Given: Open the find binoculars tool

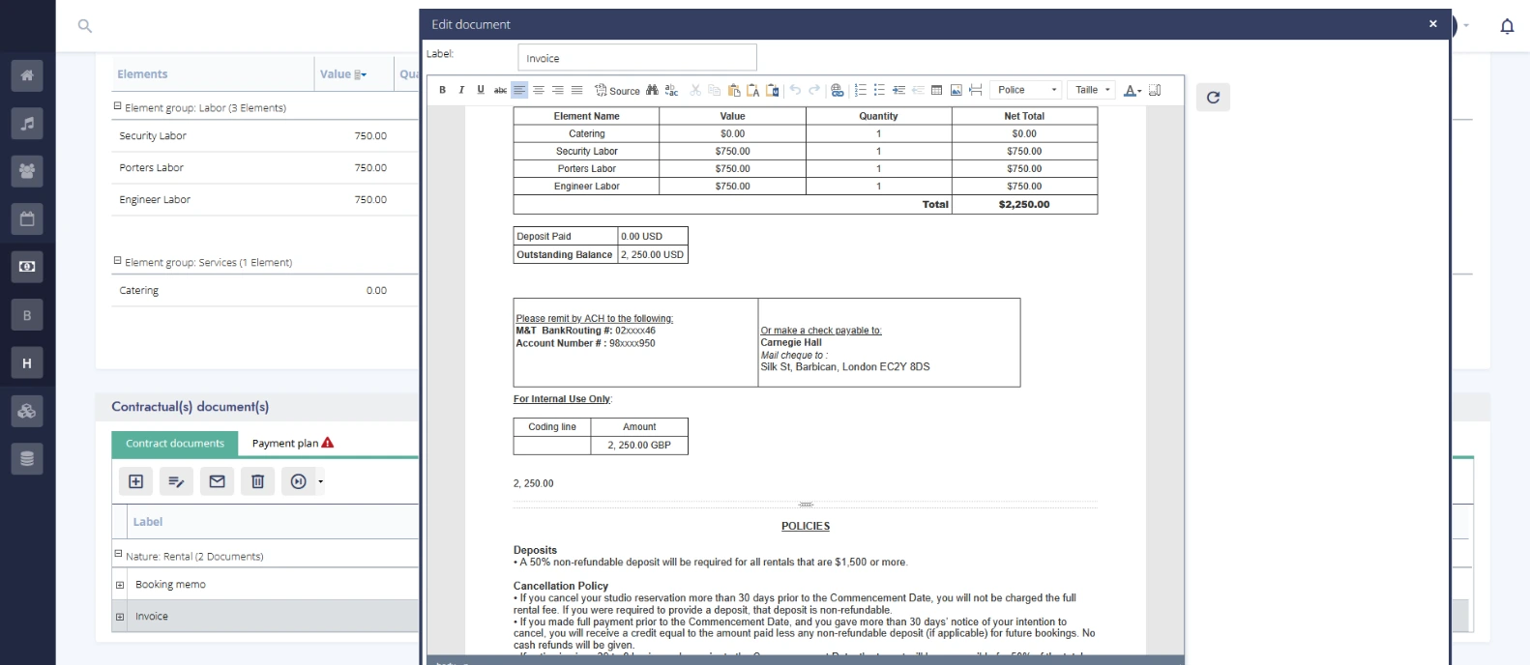Looking at the screenshot, I should (x=652, y=90).
